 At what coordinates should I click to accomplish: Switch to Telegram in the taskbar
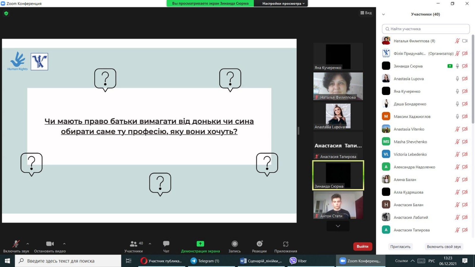pos(205,261)
